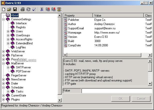Select the LogFiles tree item
The height and width of the screenshot is (110, 154).
coord(21,47)
